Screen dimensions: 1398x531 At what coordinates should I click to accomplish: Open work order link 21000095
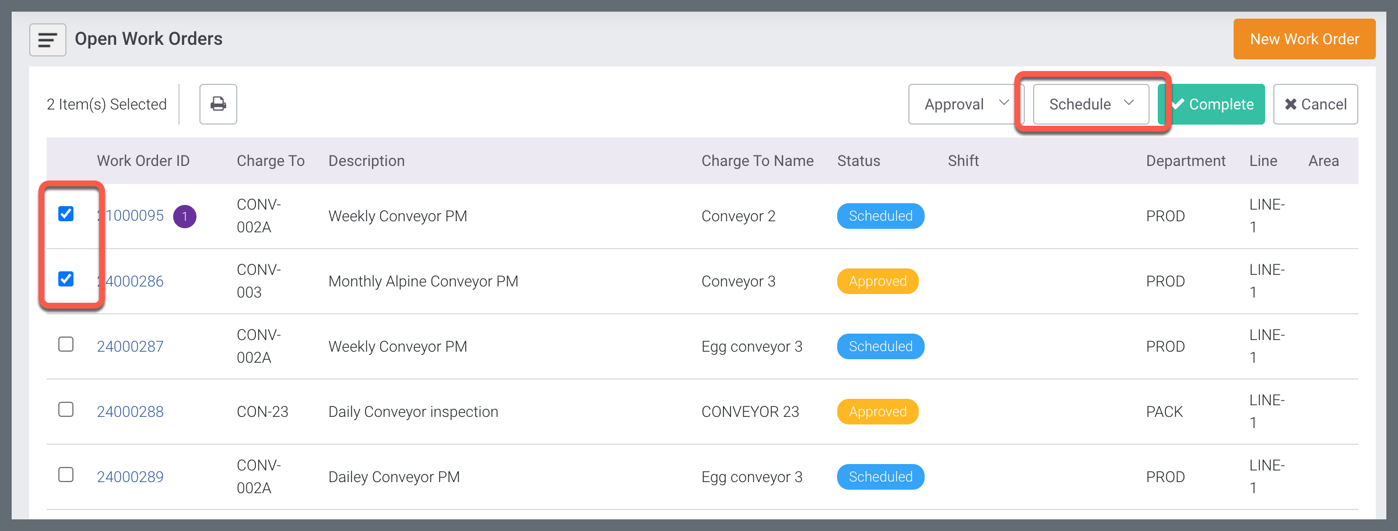tap(131, 216)
